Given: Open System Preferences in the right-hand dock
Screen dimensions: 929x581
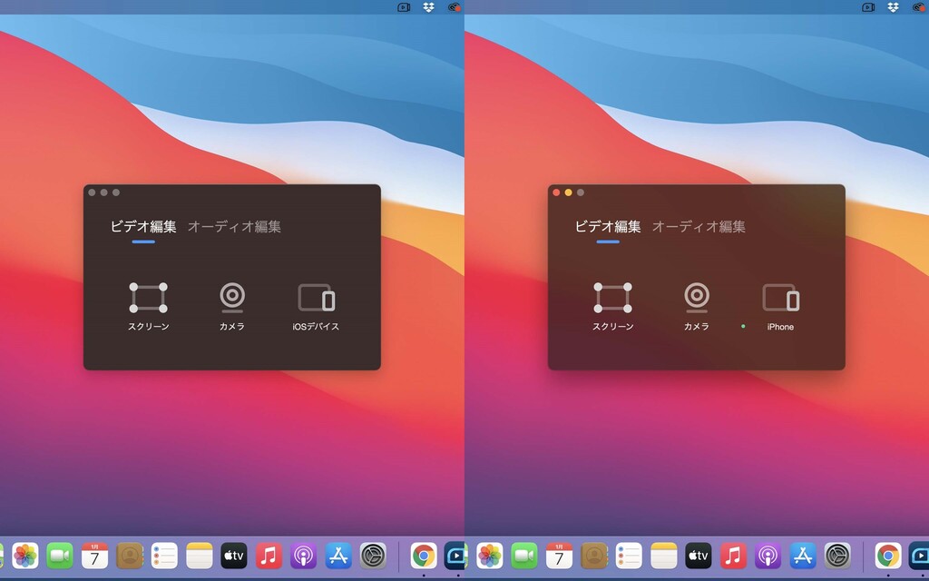Looking at the screenshot, I should [837, 556].
